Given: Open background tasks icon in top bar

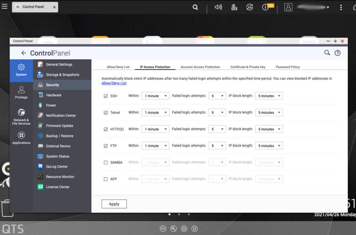Looking at the screenshot, I should click(234, 7).
